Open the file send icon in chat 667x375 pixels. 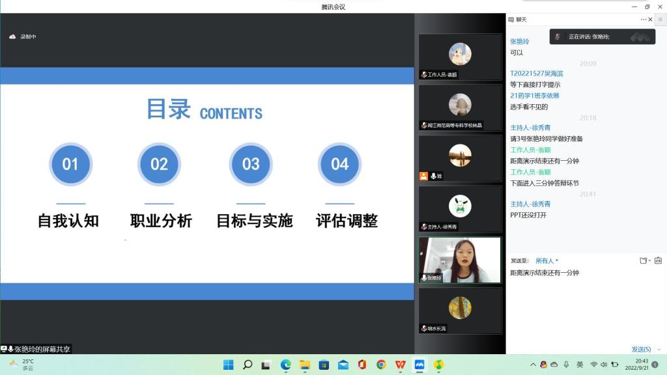click(x=644, y=260)
